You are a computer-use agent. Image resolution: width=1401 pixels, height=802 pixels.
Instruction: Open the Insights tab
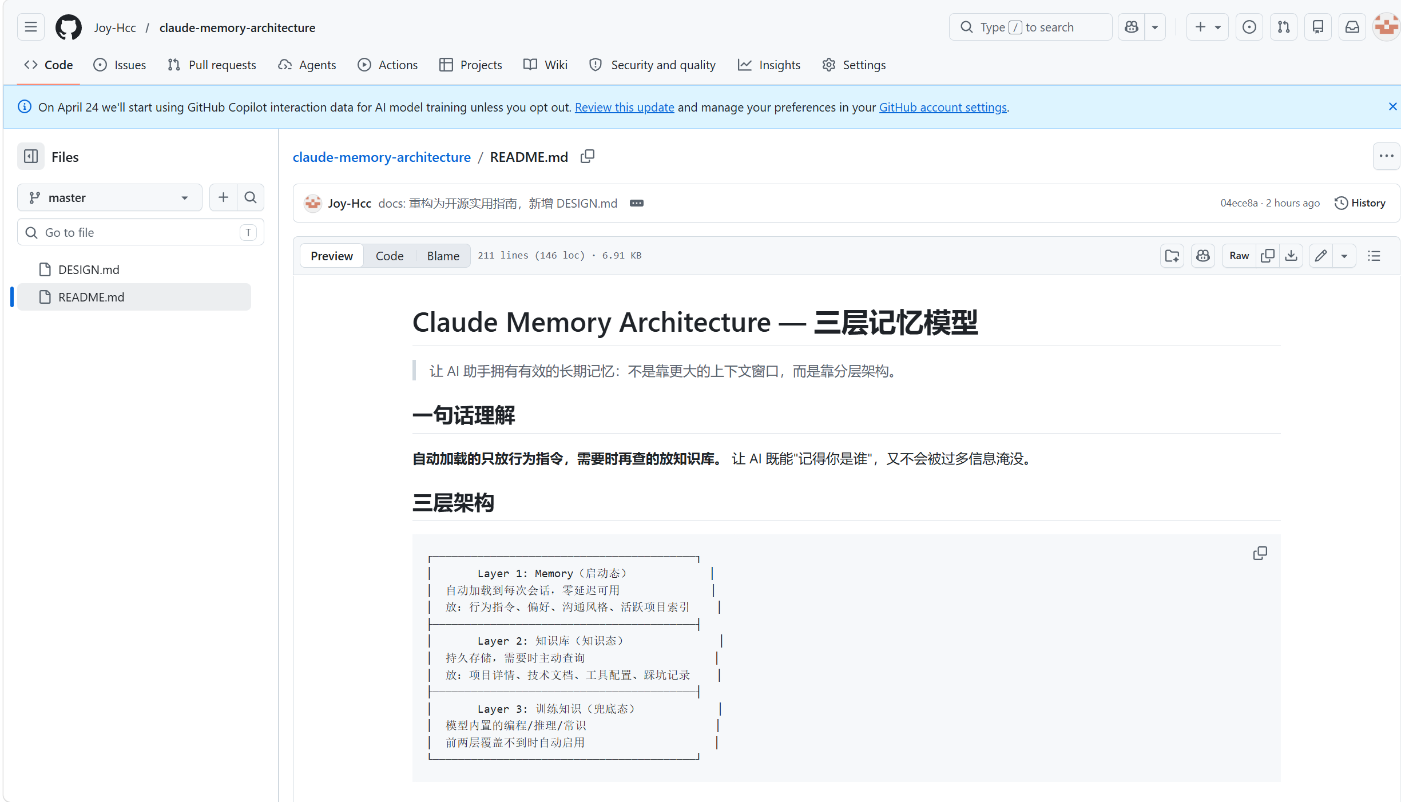pos(769,65)
